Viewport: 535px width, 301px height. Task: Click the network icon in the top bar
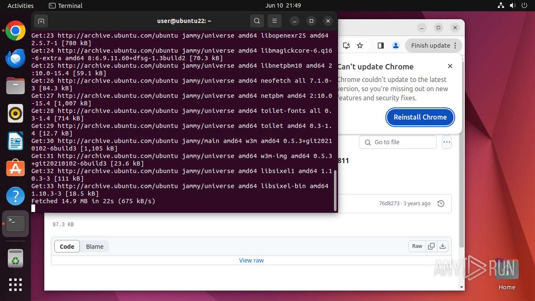coord(501,5)
